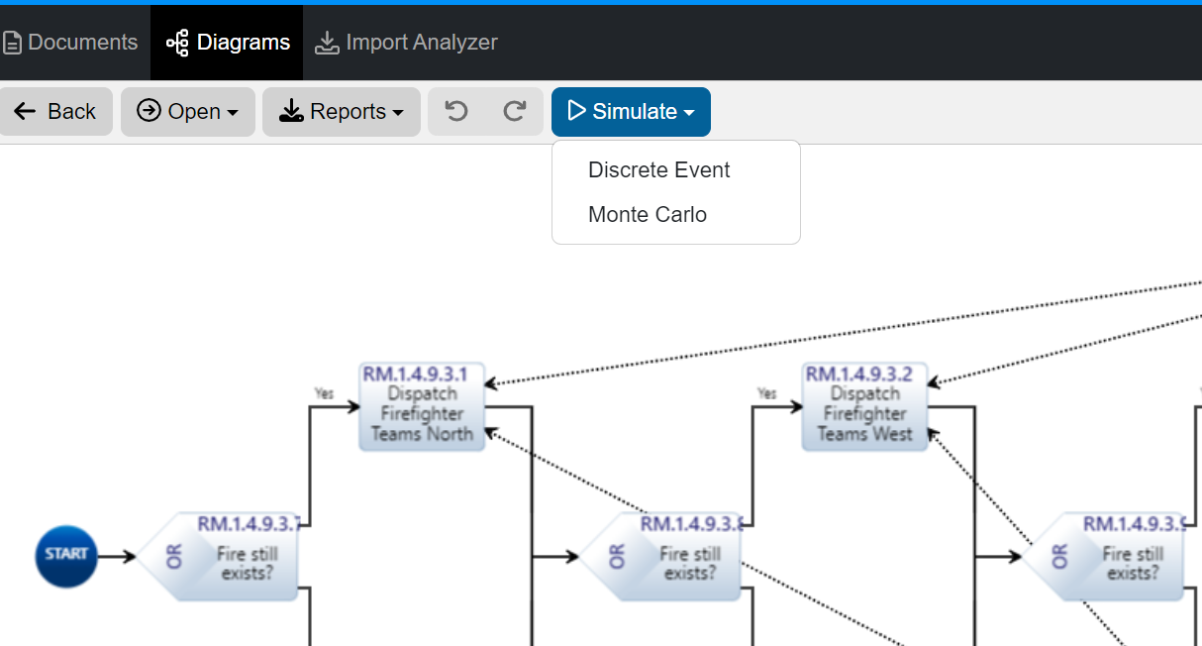Click the download icon inside the Reports button

(291, 111)
